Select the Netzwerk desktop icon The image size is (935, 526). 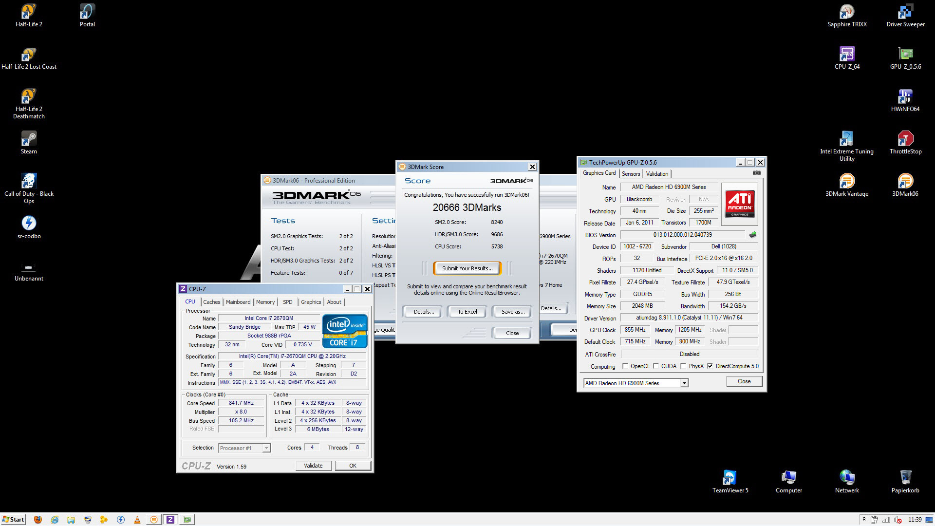pyautogui.click(x=847, y=482)
